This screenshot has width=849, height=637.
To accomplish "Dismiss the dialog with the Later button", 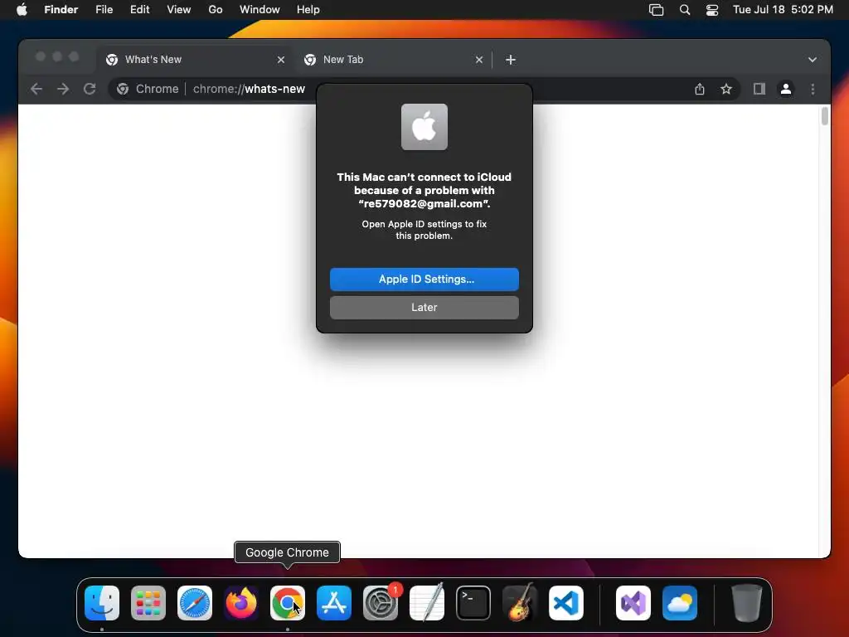I will (x=424, y=307).
